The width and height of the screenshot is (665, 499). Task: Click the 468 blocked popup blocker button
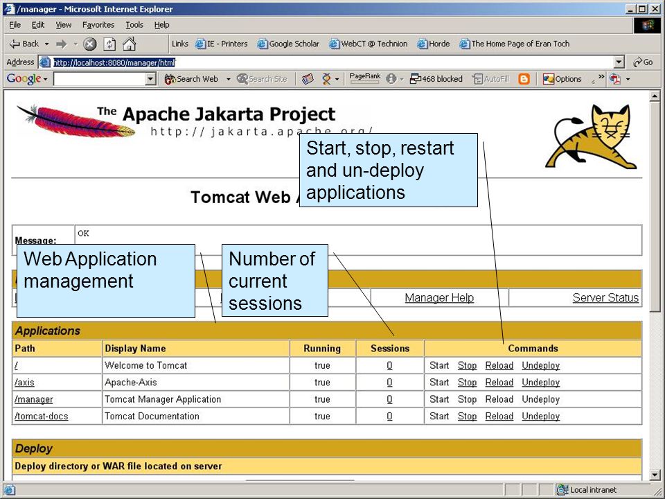click(x=436, y=79)
